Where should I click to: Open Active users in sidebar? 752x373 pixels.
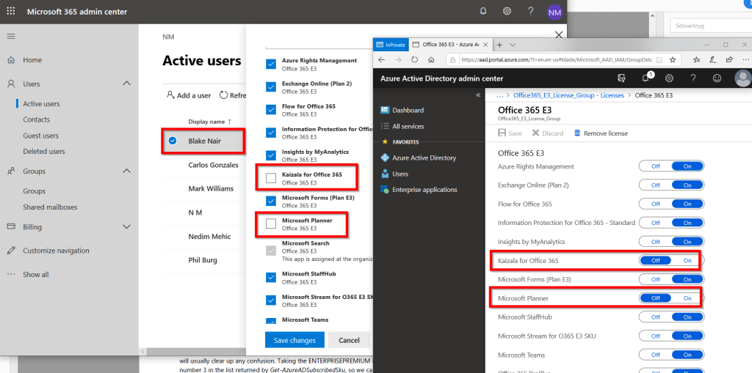click(x=41, y=103)
